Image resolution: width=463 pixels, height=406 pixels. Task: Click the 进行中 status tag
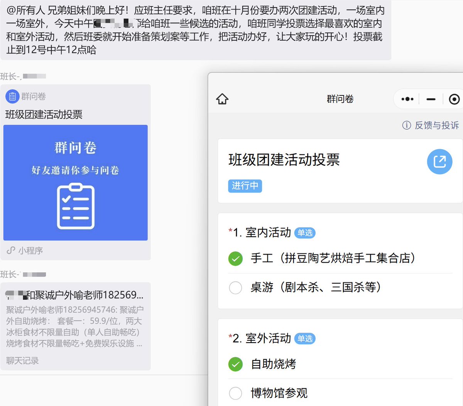pyautogui.click(x=245, y=186)
